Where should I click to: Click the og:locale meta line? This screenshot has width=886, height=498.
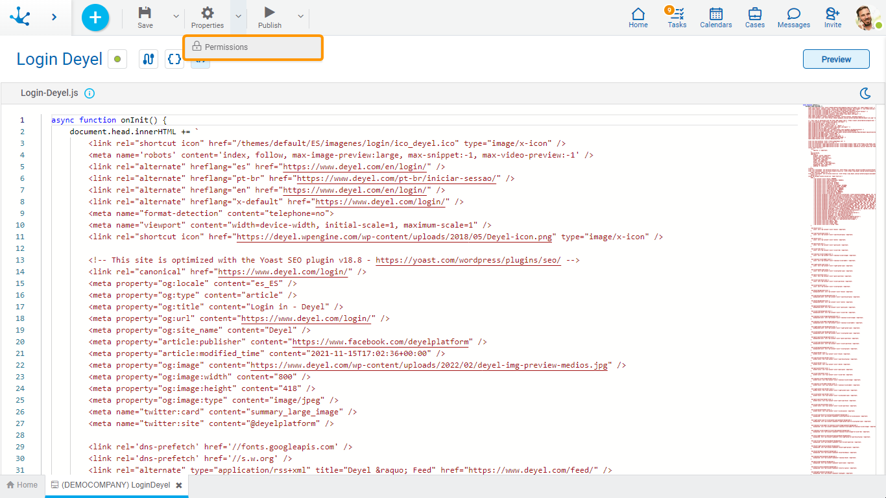[193, 283]
